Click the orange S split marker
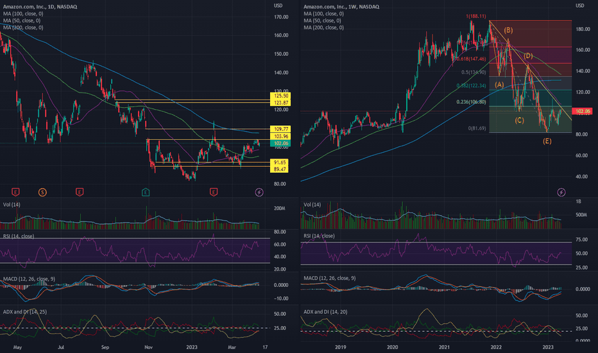The height and width of the screenshot is (353, 598). coord(42,192)
